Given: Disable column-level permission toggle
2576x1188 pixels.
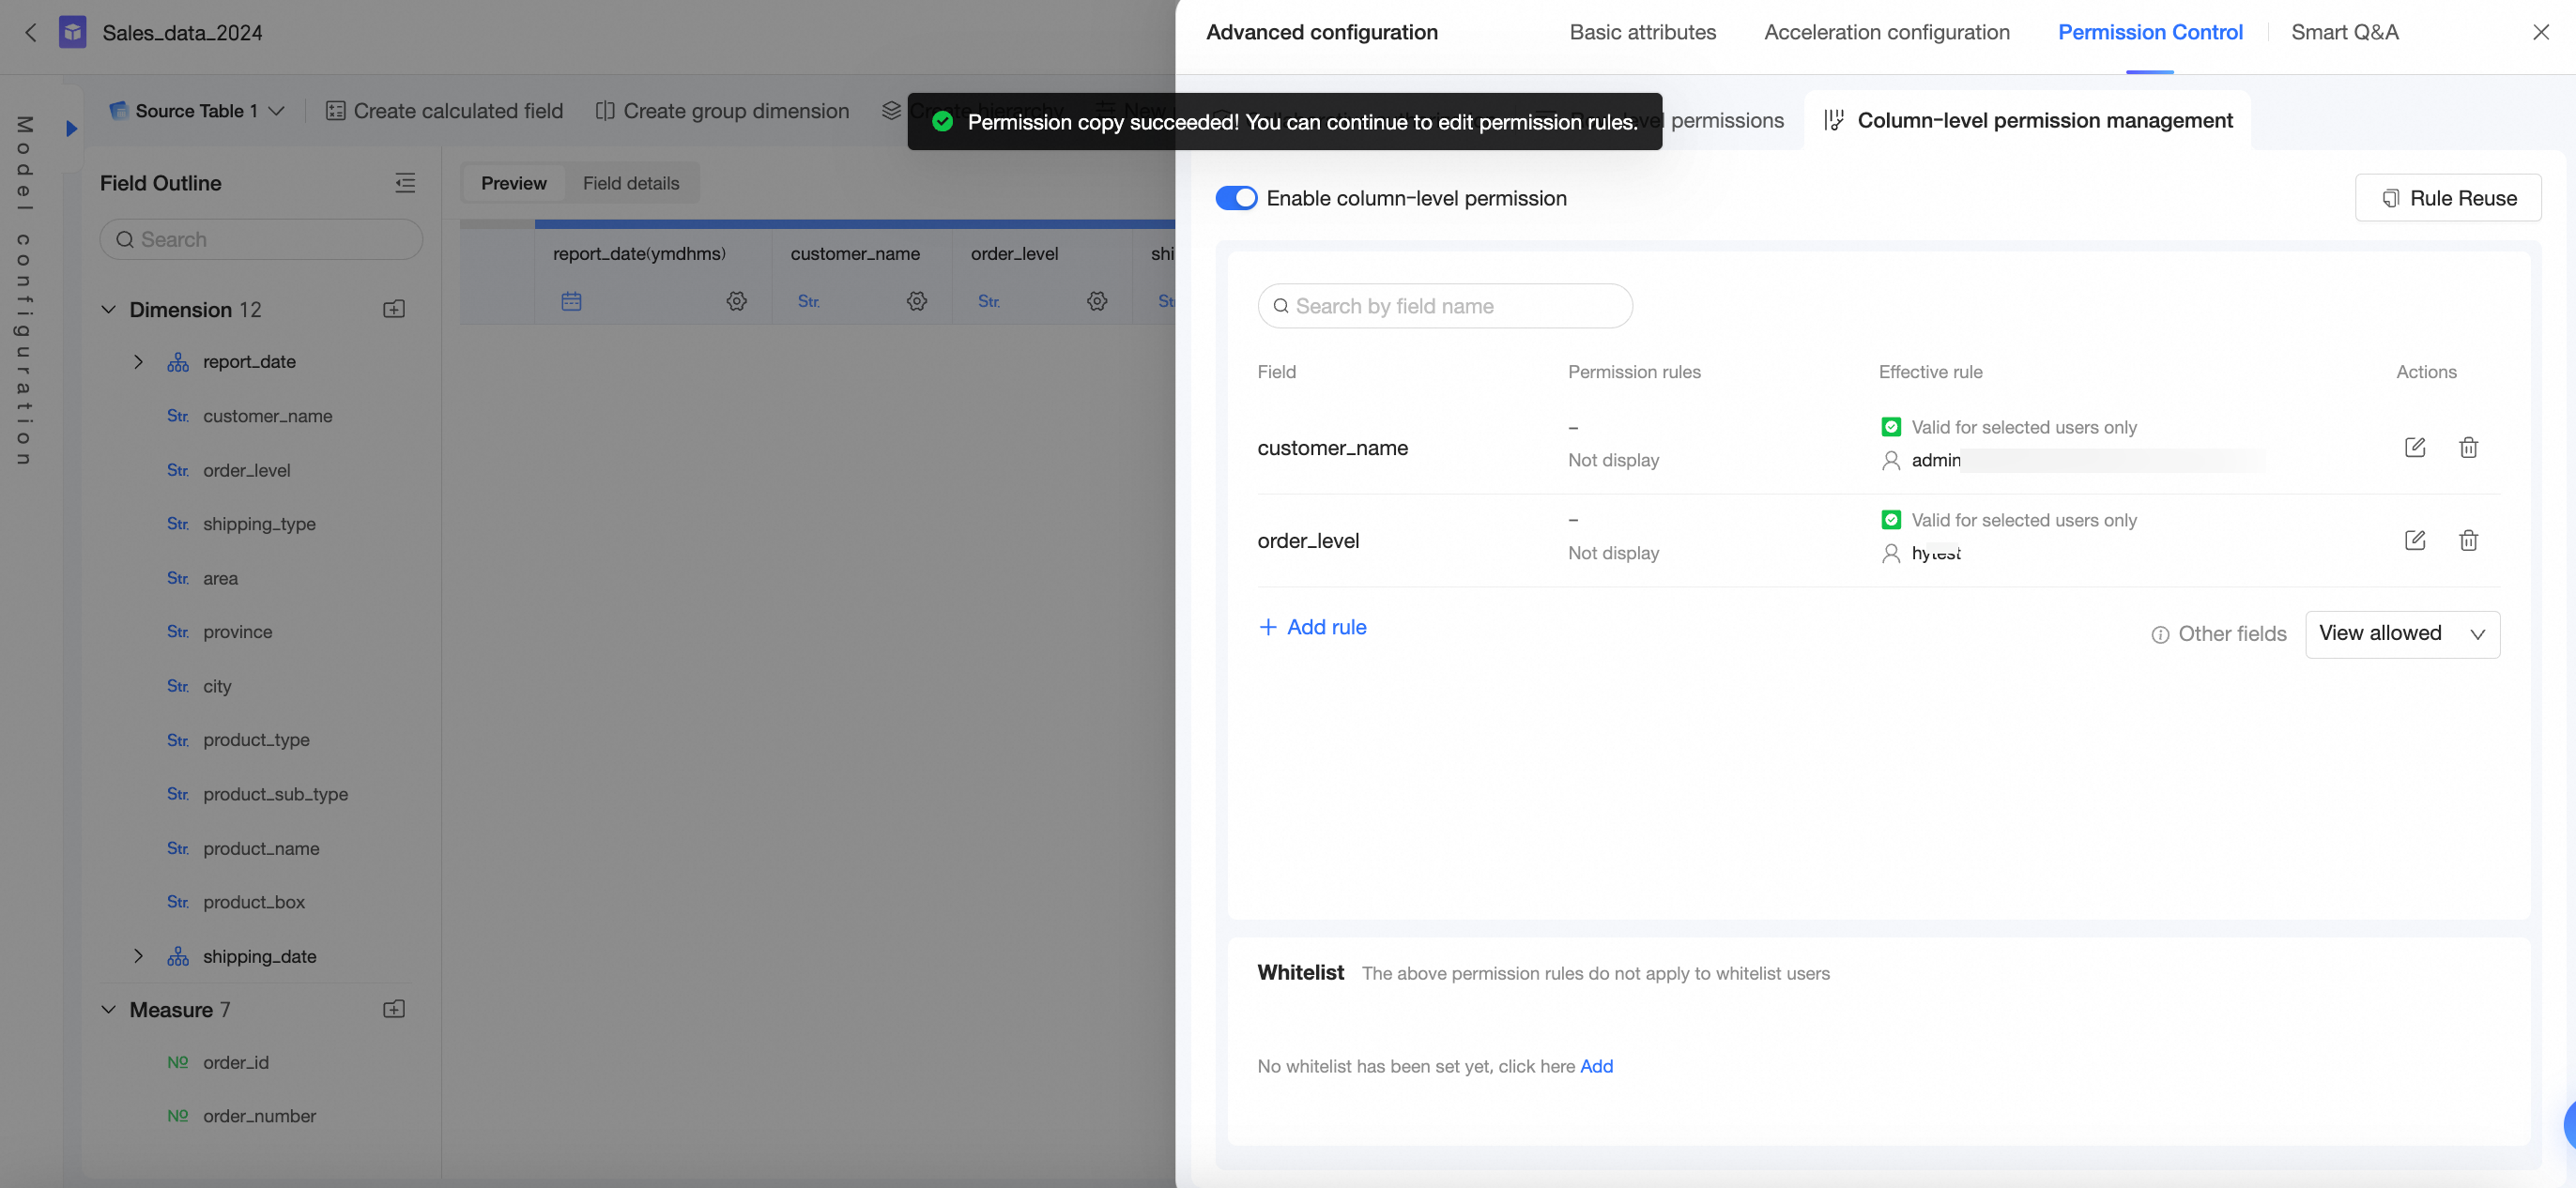Looking at the screenshot, I should point(1236,198).
